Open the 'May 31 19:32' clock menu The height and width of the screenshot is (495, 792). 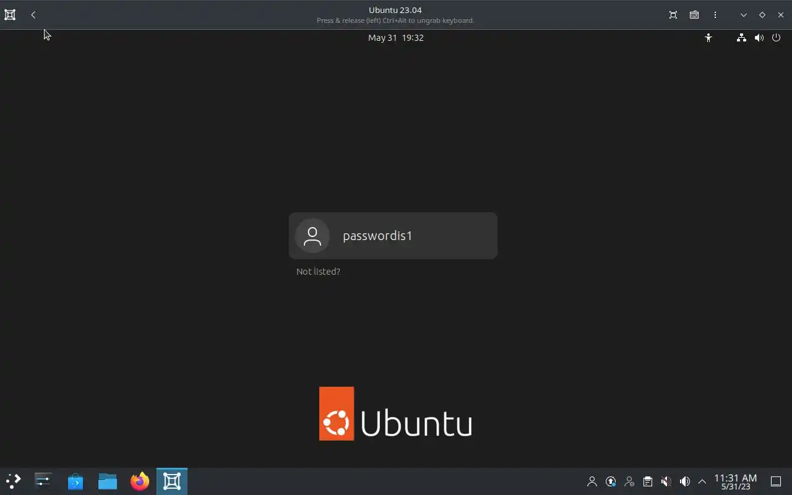coord(396,38)
